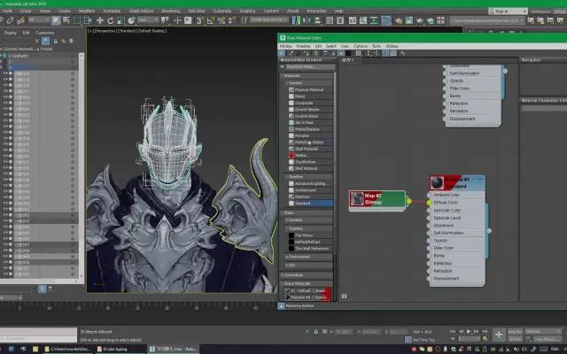Screen dimensions: 567x354
Task: Click the Select and Place icon
Action: pyautogui.click(x=131, y=20)
